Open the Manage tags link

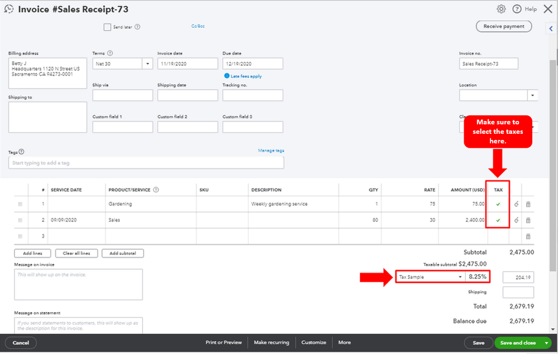[x=271, y=151]
